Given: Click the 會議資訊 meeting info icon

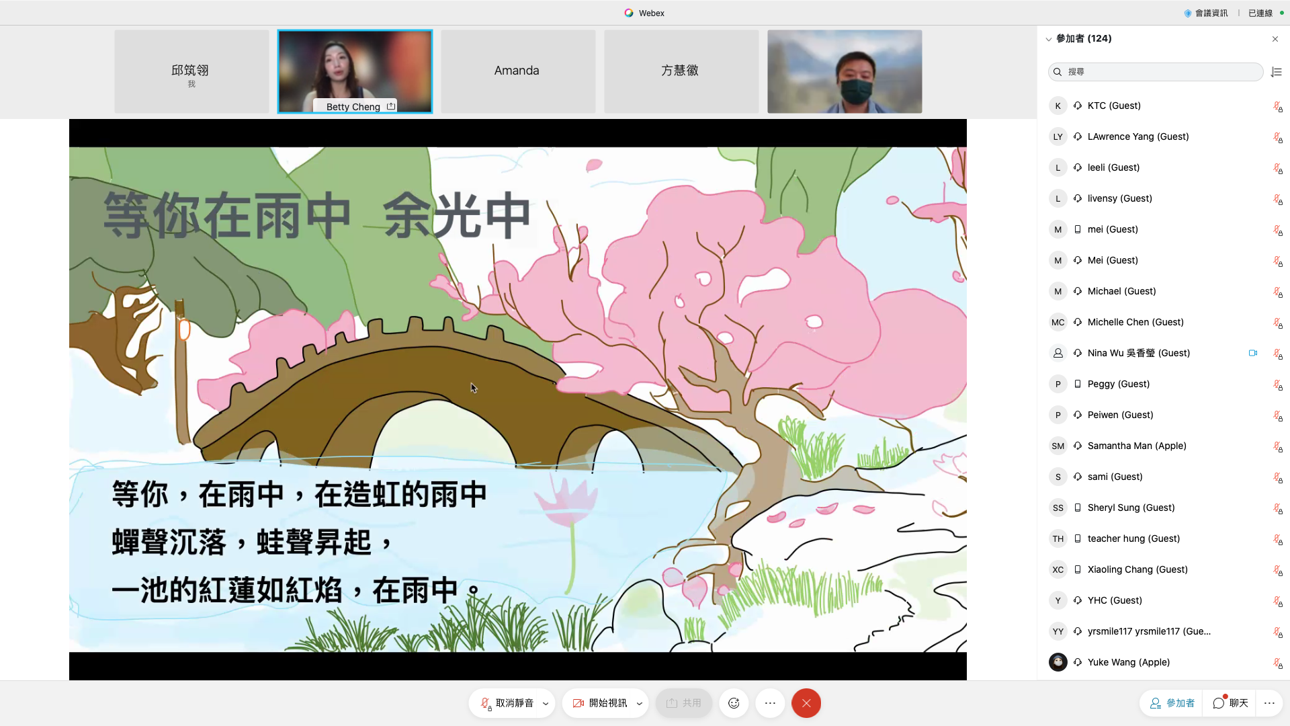Looking at the screenshot, I should pos(1188,13).
